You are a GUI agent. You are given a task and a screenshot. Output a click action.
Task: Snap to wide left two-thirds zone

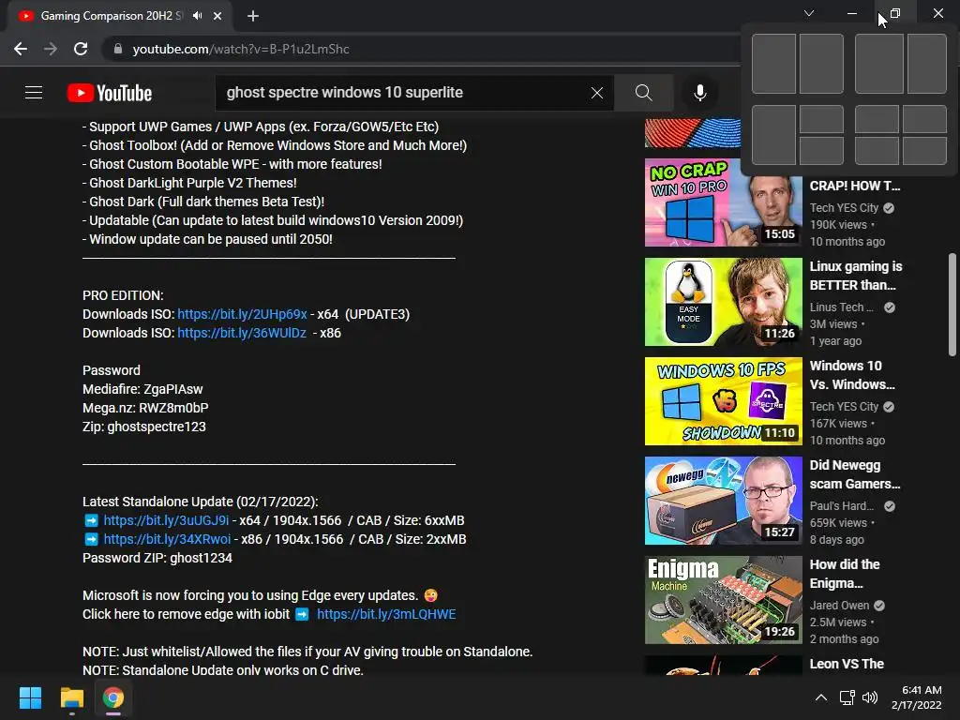878,64
